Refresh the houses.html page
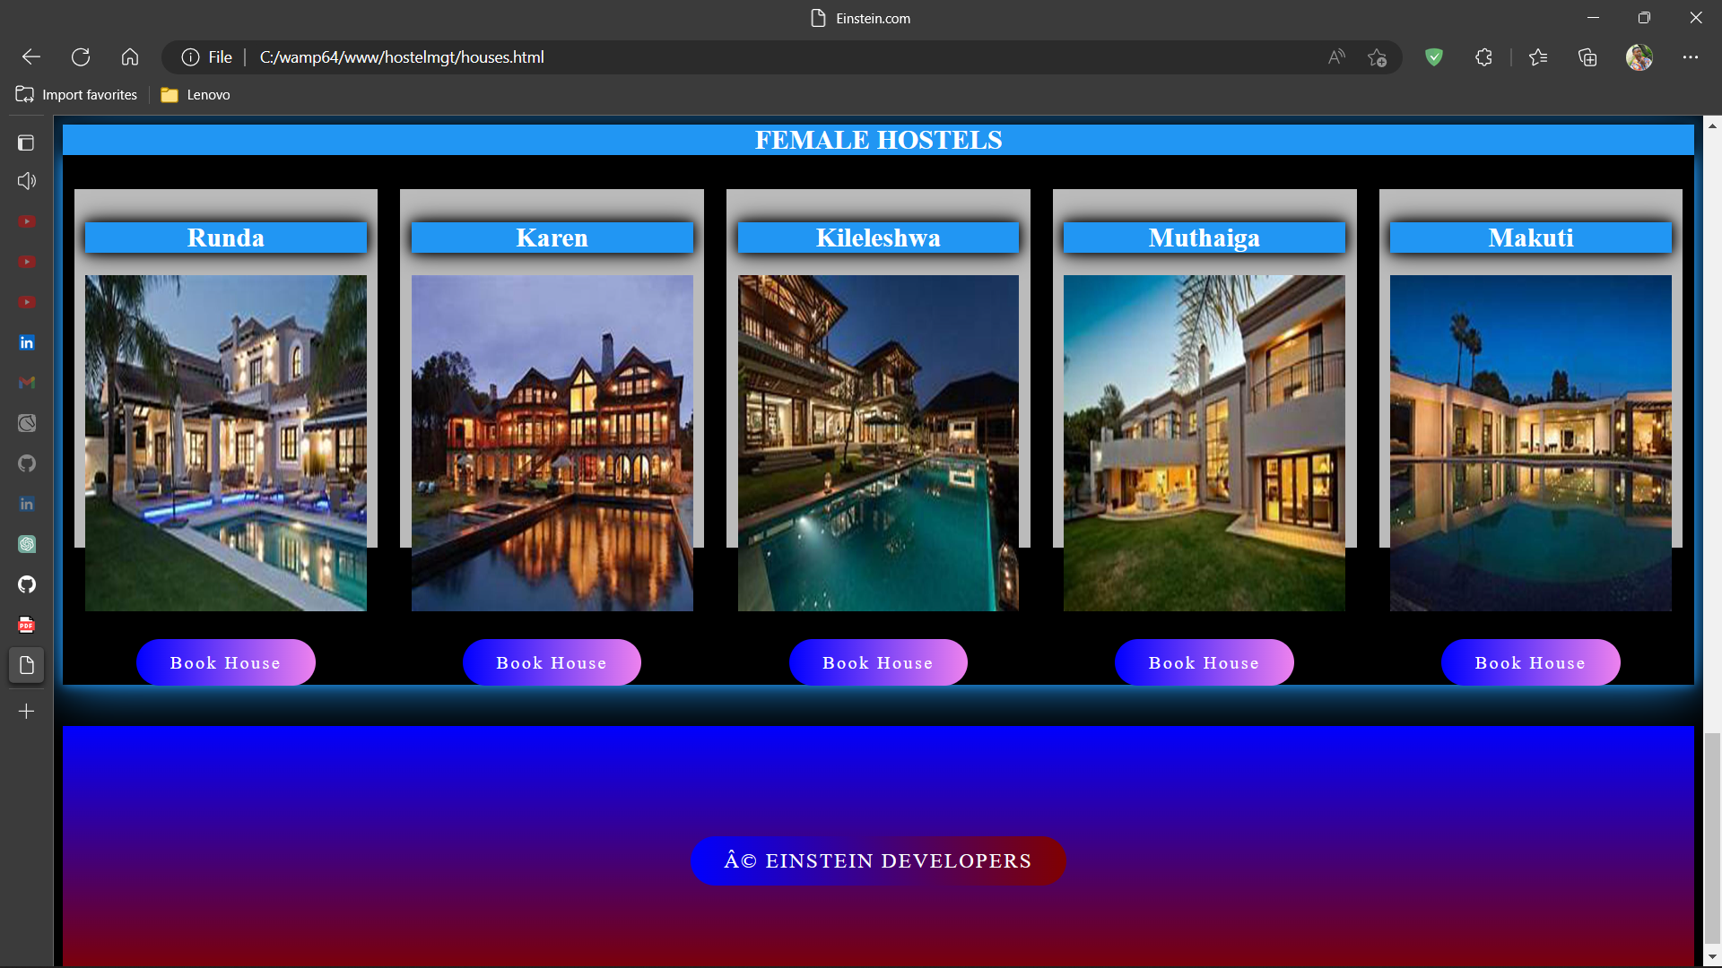This screenshot has height=968, width=1722. pyautogui.click(x=81, y=57)
